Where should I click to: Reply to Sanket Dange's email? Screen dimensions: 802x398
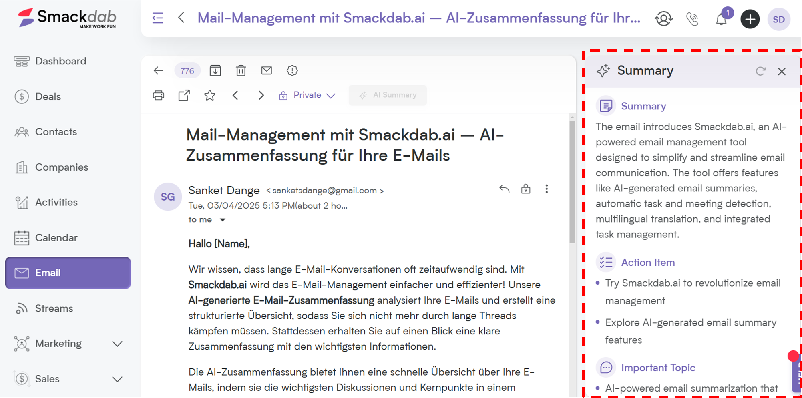[x=505, y=189]
